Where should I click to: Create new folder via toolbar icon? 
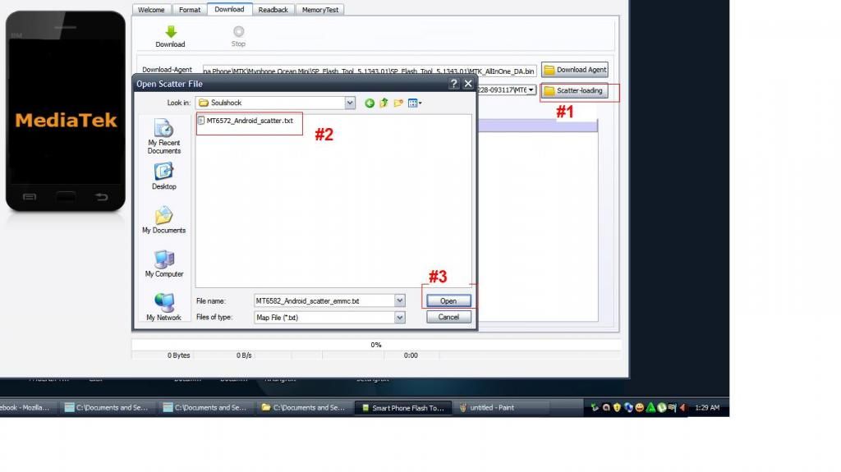pyautogui.click(x=398, y=103)
